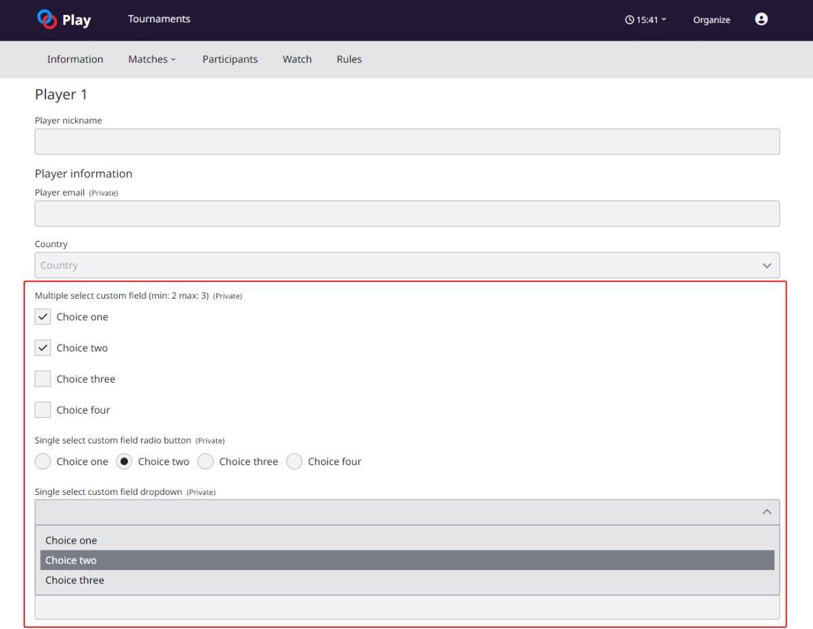The height and width of the screenshot is (629, 813).
Task: Open the user account profile icon
Action: pos(761,20)
